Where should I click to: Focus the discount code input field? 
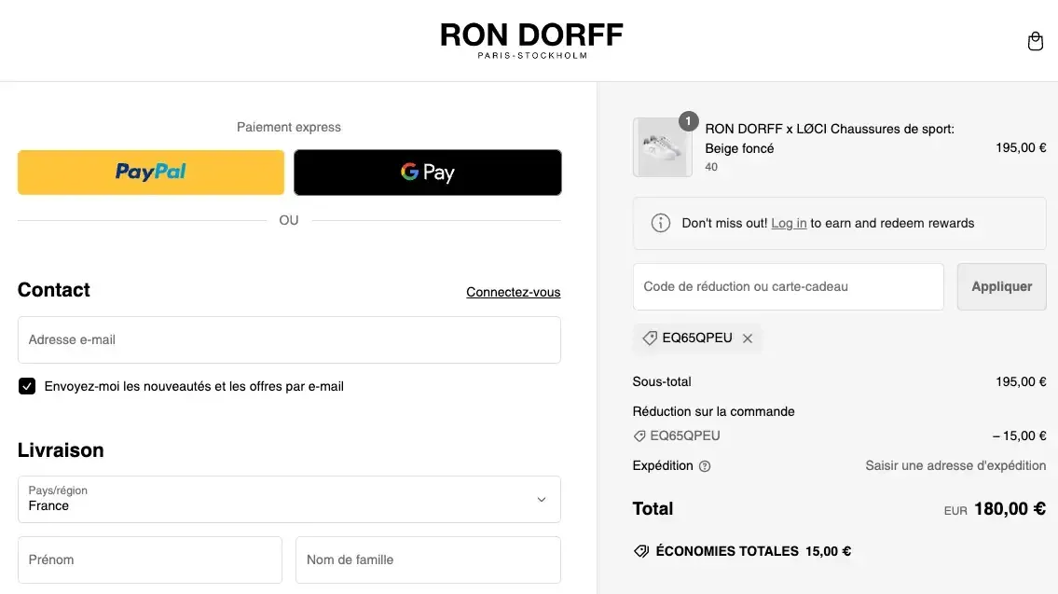click(788, 287)
